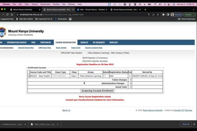Screen dimensions: 197x131
Task: Select the Course Registration nav tab
Action: tap(66, 42)
